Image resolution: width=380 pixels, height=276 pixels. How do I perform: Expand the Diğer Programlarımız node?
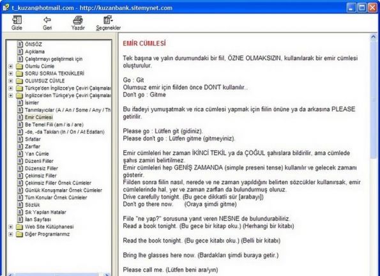coord(11,234)
